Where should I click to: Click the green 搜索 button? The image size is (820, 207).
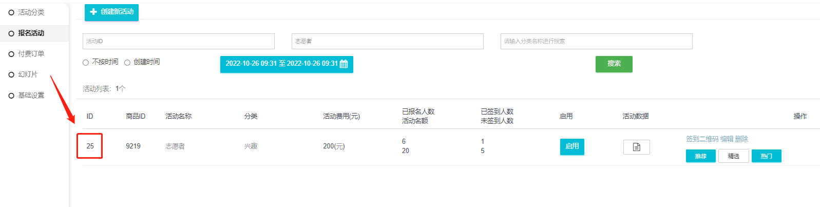click(614, 64)
